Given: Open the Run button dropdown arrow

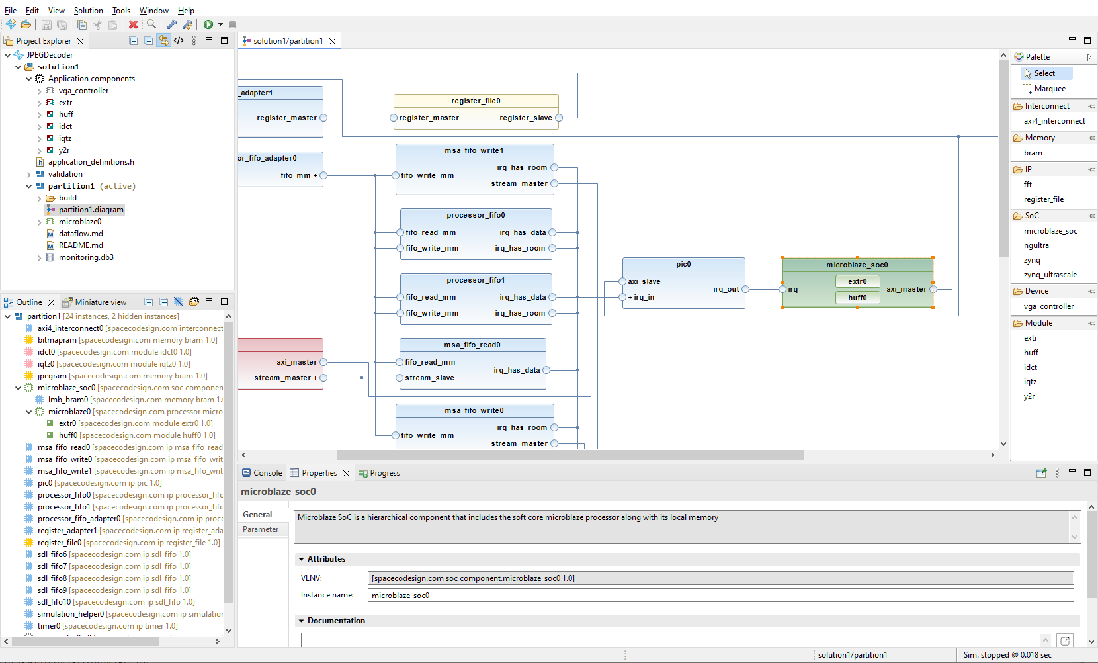Looking at the screenshot, I should (220, 24).
